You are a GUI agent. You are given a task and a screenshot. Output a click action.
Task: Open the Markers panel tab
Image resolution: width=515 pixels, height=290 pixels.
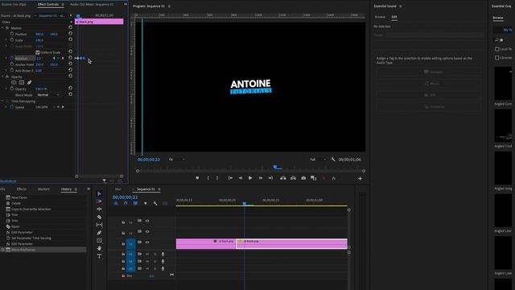(x=43, y=189)
